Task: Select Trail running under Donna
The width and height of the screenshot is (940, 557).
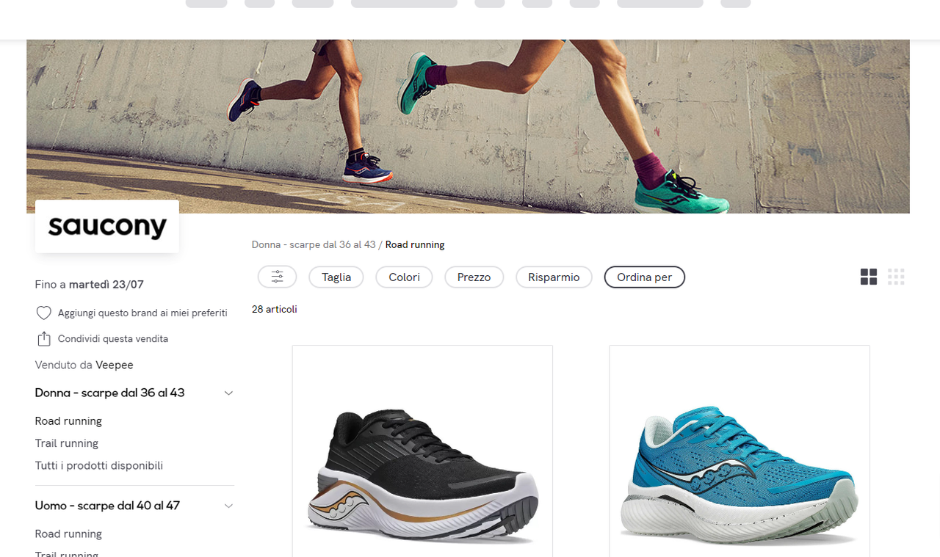Action: coord(67,443)
